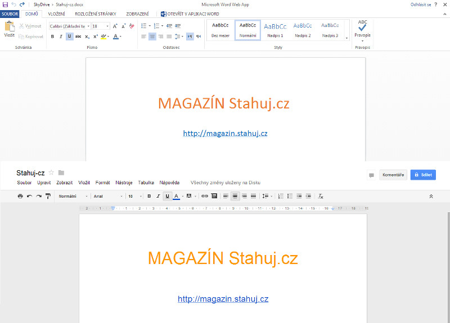Click Stahuj-cz document title in Google Docs
450x323 pixels.
(30, 173)
